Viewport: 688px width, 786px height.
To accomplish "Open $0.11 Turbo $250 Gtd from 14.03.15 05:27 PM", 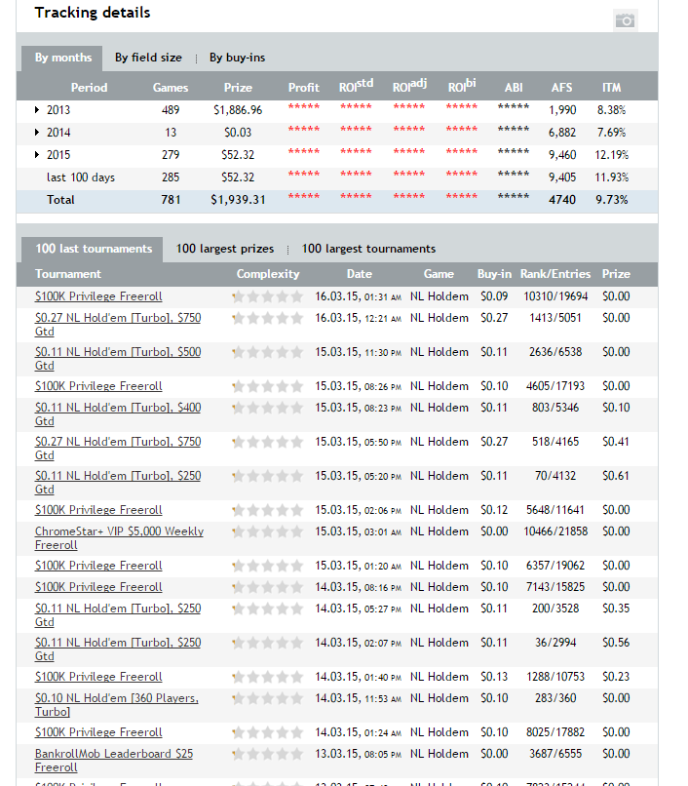I will (x=118, y=615).
